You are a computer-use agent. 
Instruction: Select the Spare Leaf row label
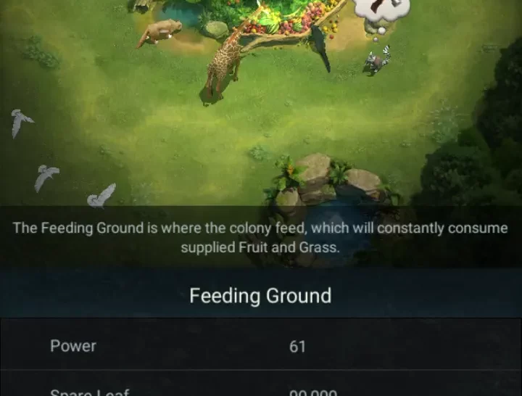[x=89, y=392]
